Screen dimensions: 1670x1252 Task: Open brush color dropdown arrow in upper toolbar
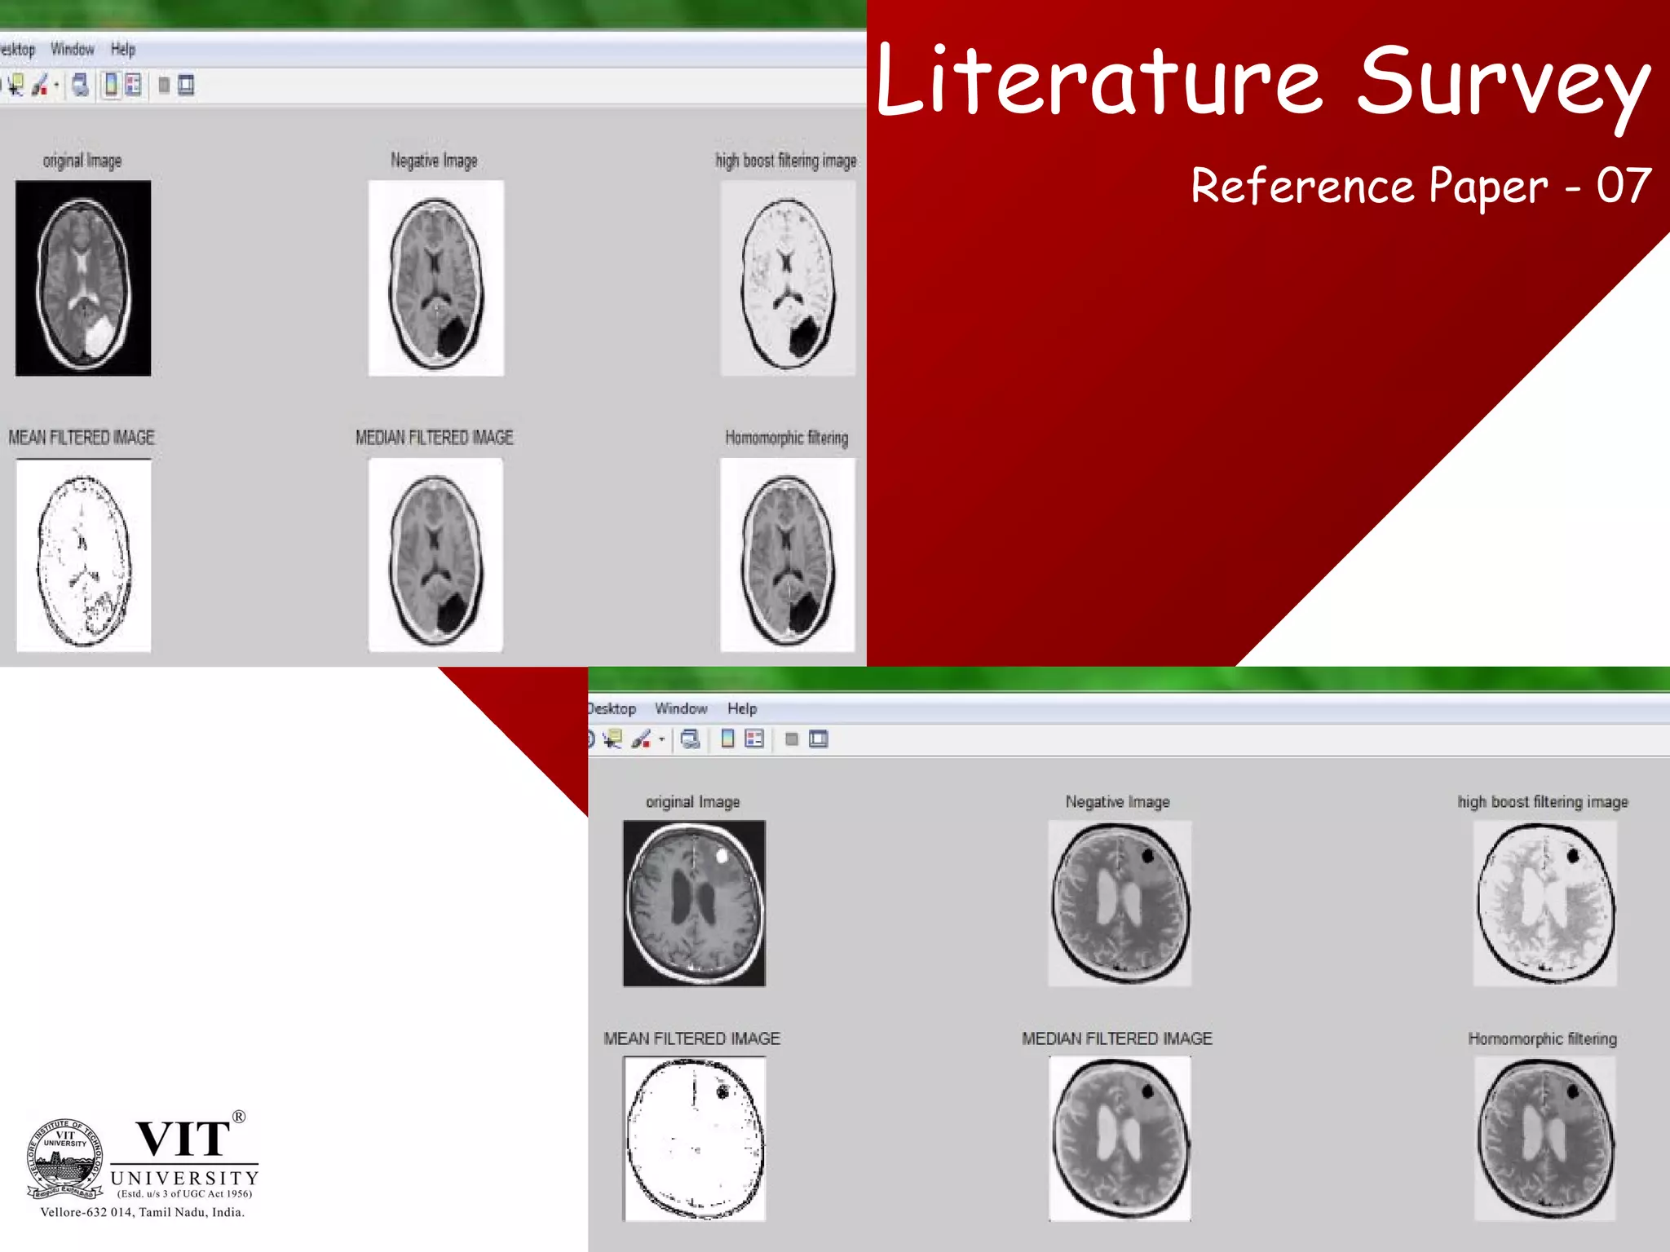[56, 85]
